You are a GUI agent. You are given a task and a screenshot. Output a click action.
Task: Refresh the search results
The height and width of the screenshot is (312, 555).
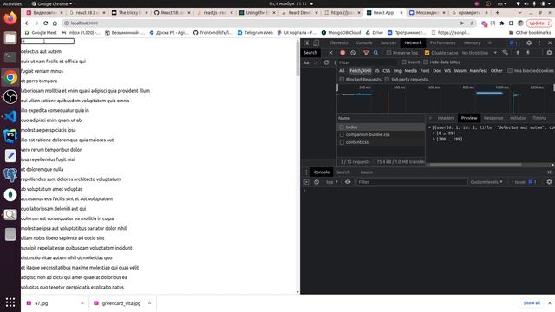tap(326, 62)
